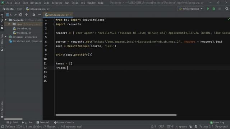Click the PyCharm app icon in title bar
This screenshot has height=129, width=230.
click(3, 3)
